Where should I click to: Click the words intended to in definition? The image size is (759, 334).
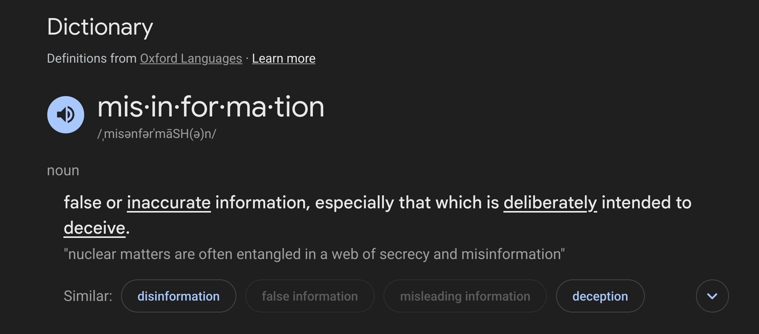(646, 203)
